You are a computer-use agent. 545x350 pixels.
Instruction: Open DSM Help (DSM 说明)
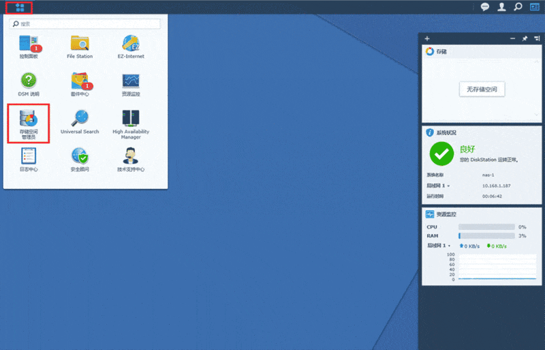pyautogui.click(x=29, y=85)
